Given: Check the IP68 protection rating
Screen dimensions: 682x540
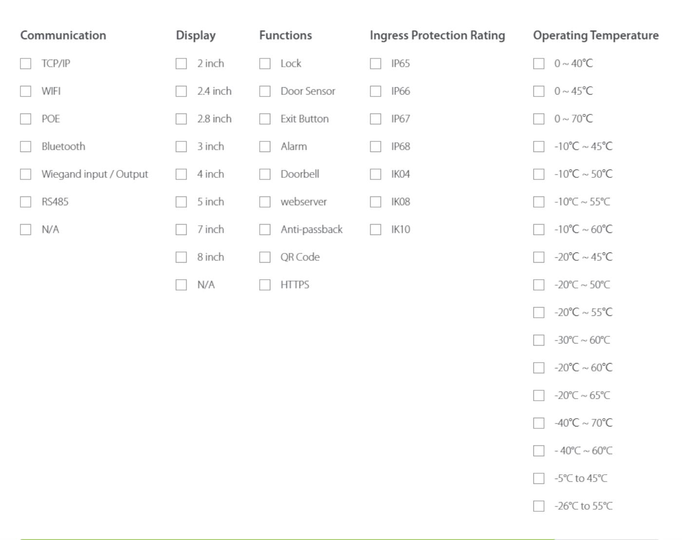Looking at the screenshot, I should pos(376,147).
